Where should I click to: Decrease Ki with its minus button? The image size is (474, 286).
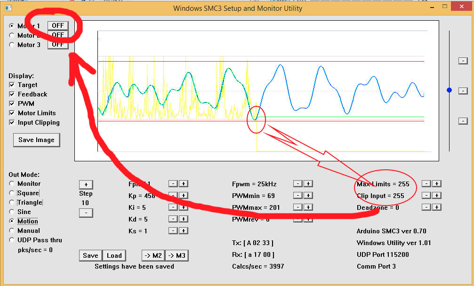point(173,207)
